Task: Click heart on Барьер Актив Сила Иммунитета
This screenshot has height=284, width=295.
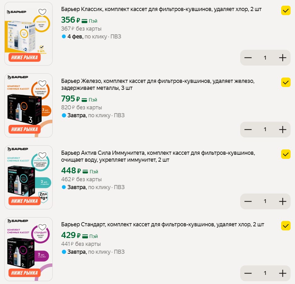Action: coord(42,155)
